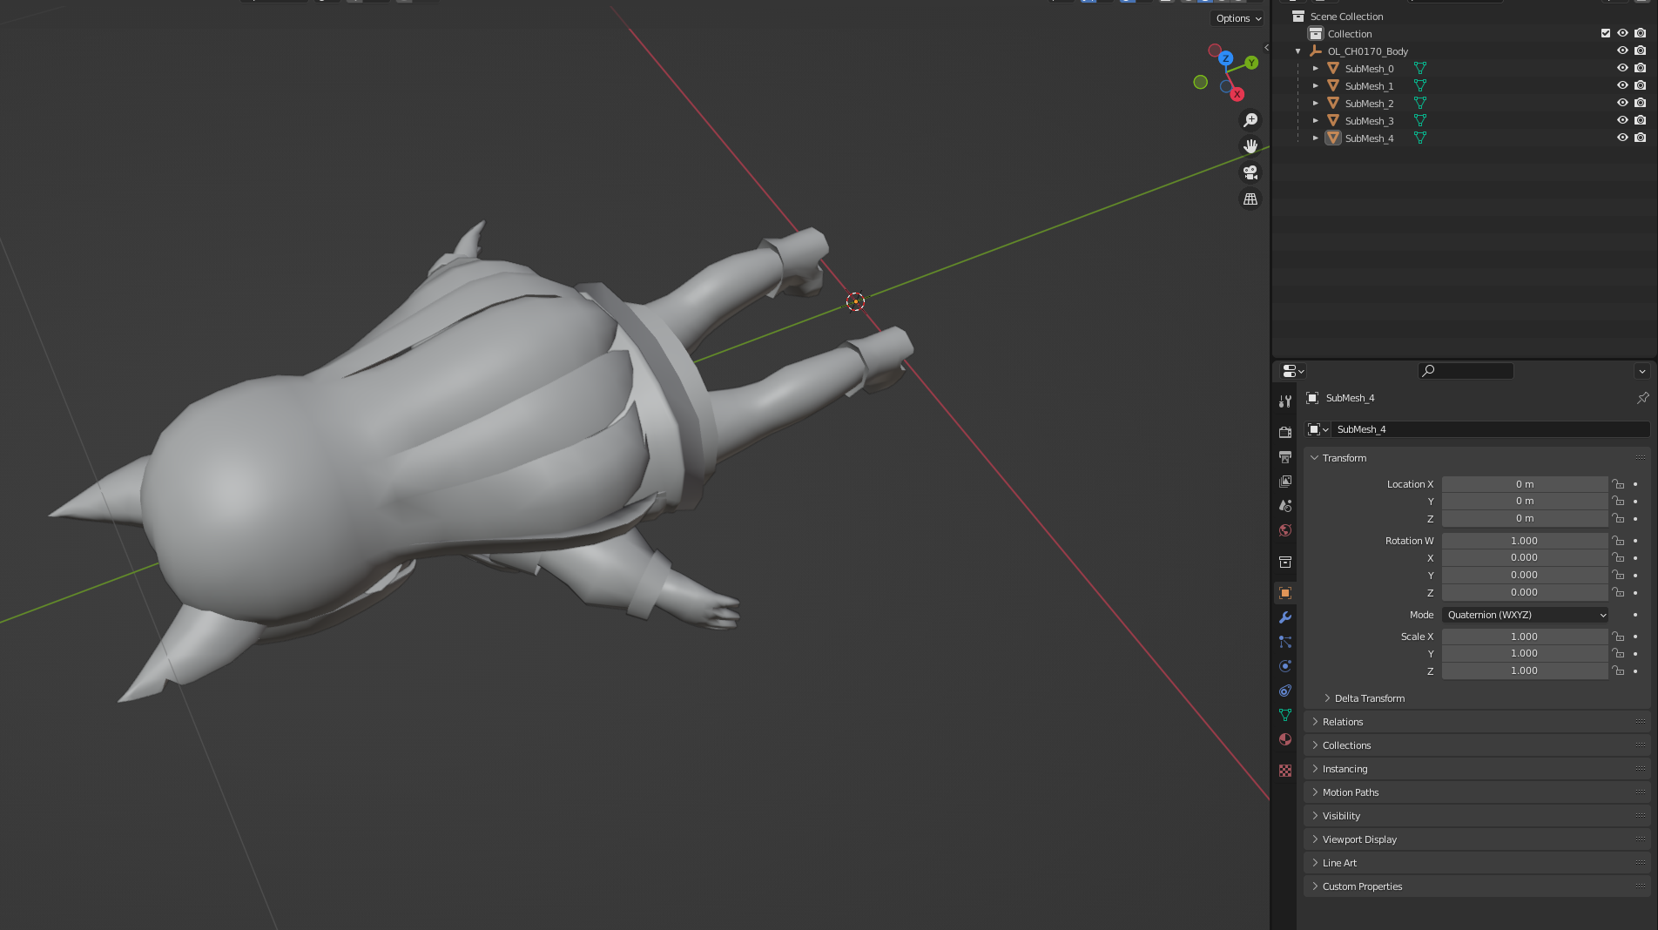Viewport: 1658px width, 930px height.
Task: Click the properties search field
Action: pyautogui.click(x=1466, y=371)
